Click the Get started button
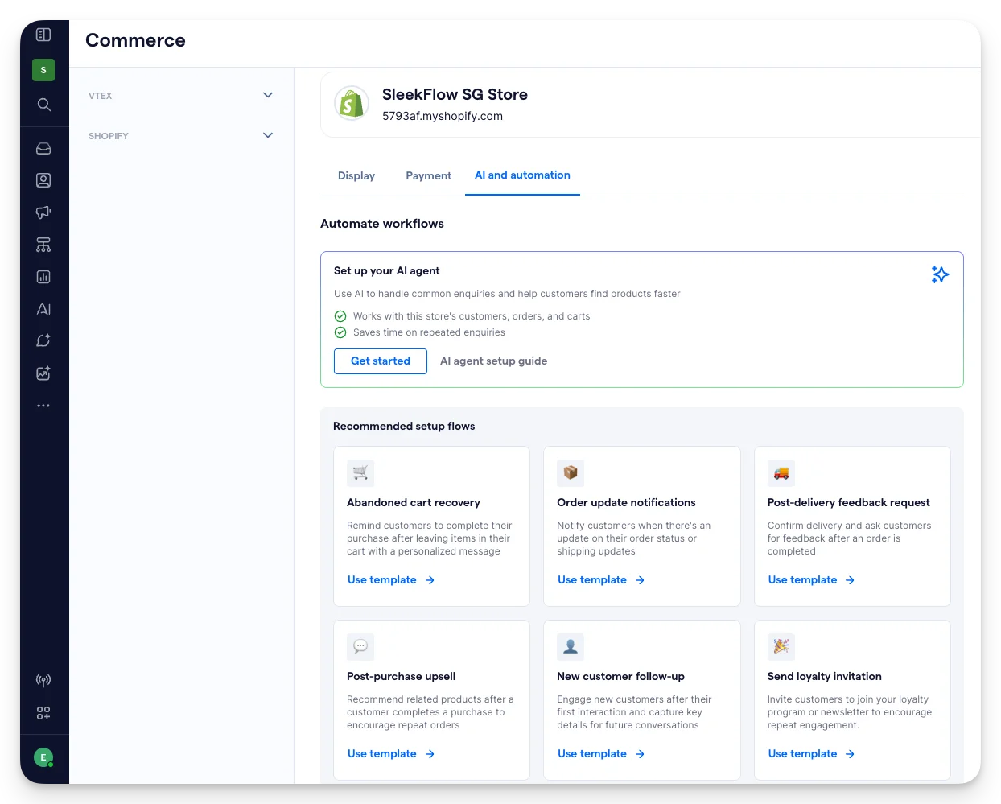Viewport: 1001px width, 804px height. pyautogui.click(x=381, y=361)
